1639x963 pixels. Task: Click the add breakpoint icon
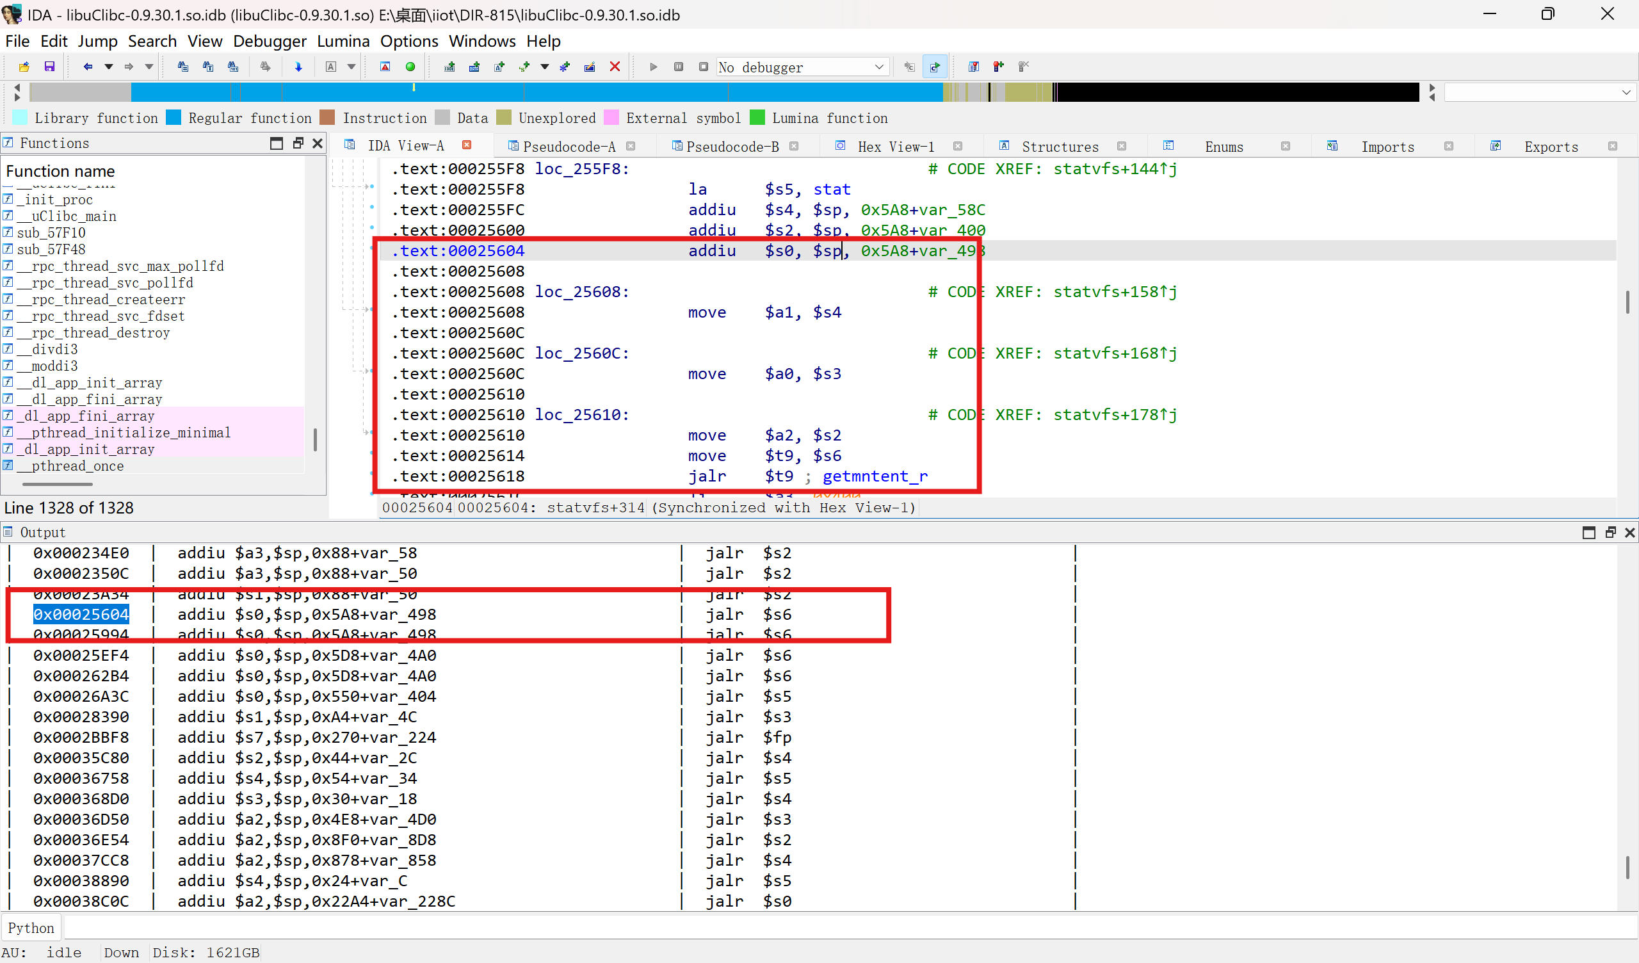(x=998, y=67)
